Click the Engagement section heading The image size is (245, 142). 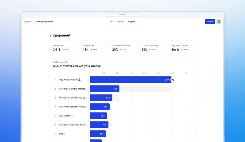(x=60, y=35)
